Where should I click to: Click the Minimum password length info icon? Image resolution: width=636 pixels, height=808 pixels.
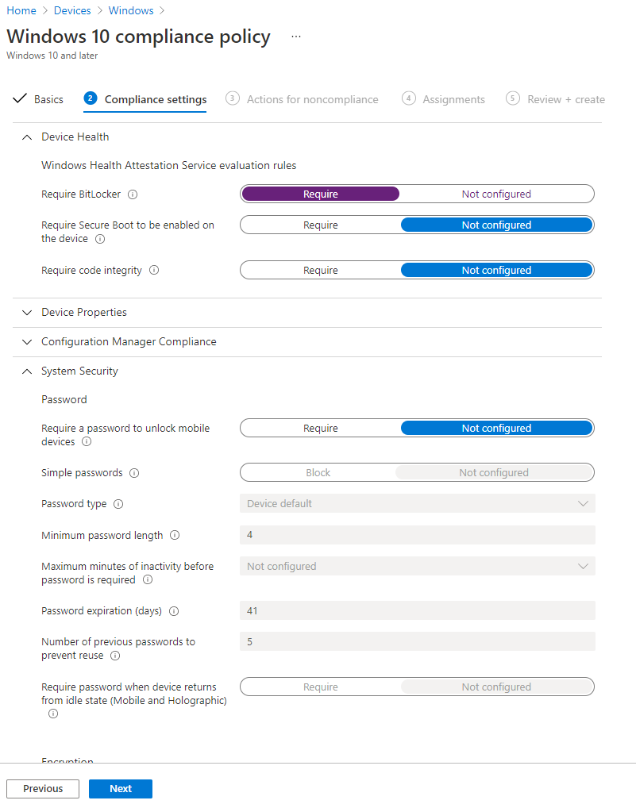174,535
